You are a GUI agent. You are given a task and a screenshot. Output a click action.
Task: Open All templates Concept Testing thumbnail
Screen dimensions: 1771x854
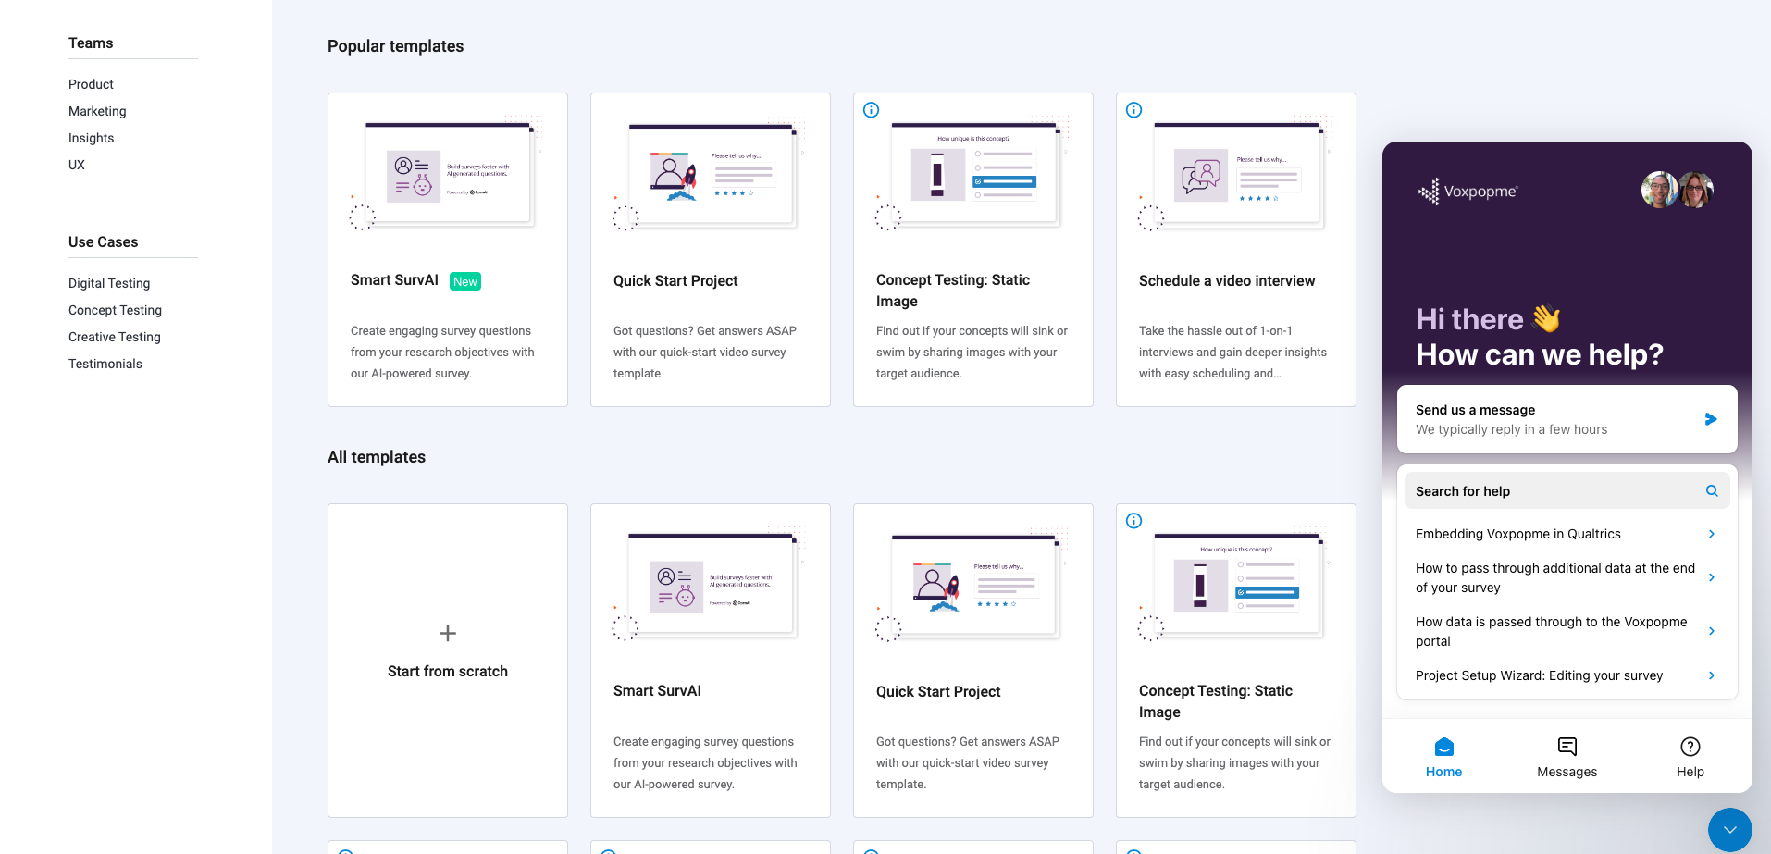(1236, 585)
